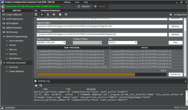The width and height of the screenshot is (188, 110).
Task: Collapse the Software Download group
Action: [x=4, y=63]
